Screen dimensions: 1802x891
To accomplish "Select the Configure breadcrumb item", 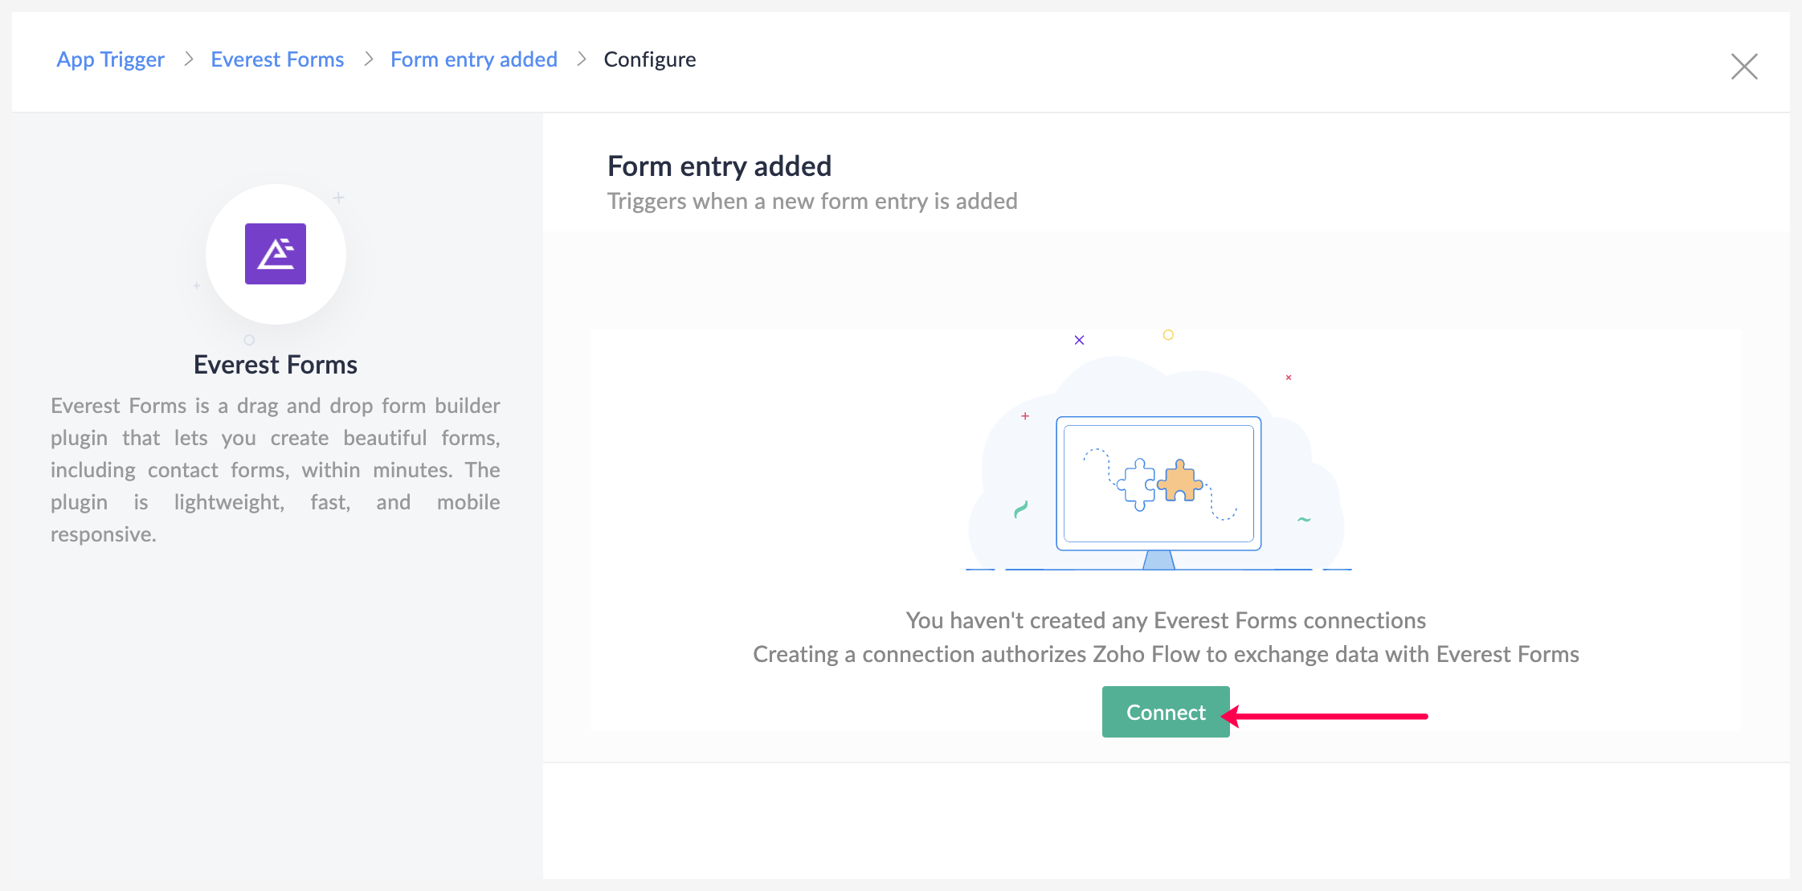I will [x=650, y=59].
